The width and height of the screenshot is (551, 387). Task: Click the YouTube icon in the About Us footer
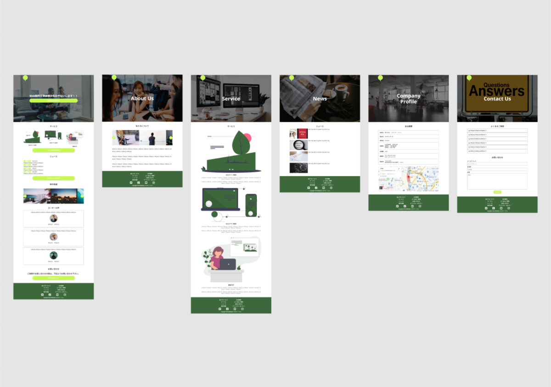coord(146,182)
